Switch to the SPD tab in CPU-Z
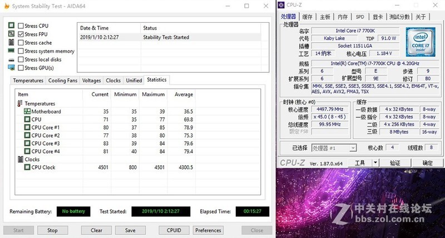 (360, 17)
